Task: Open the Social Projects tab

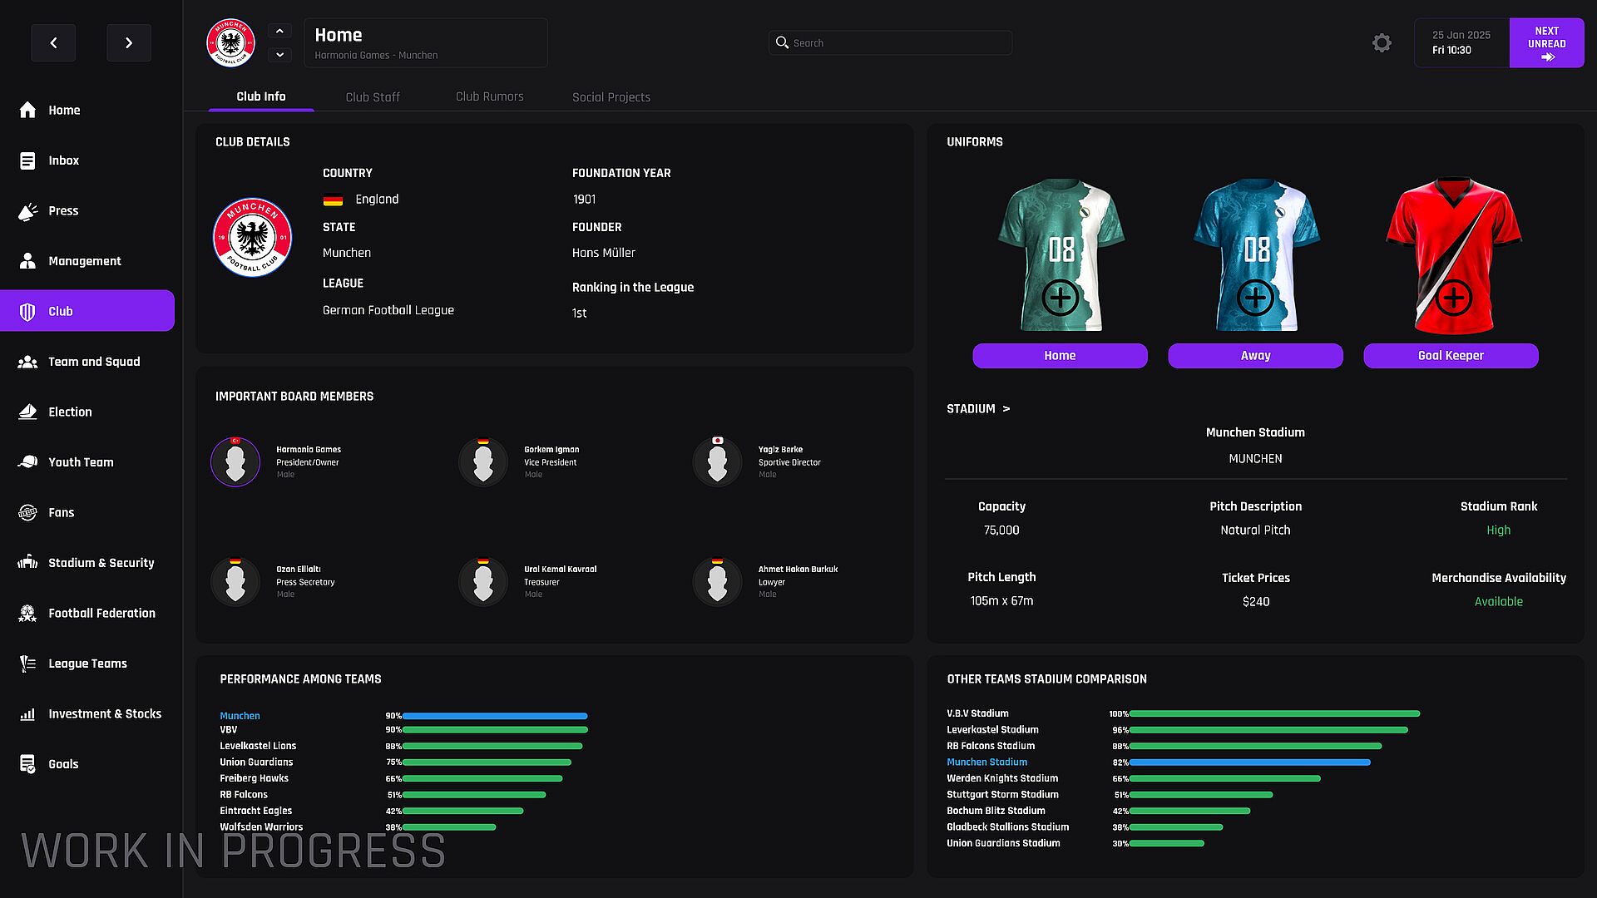Action: 611,97
